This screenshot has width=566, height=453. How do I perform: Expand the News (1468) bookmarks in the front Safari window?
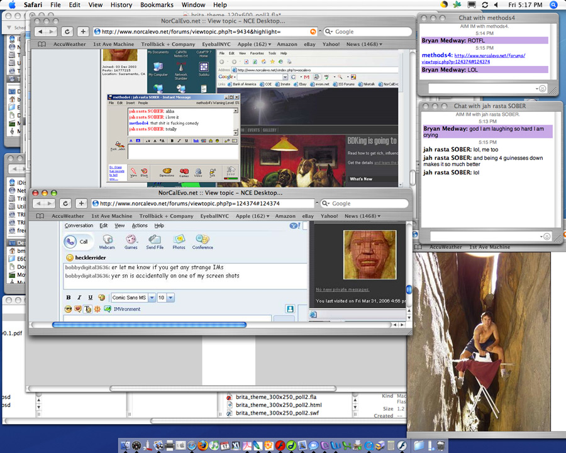tap(362, 216)
